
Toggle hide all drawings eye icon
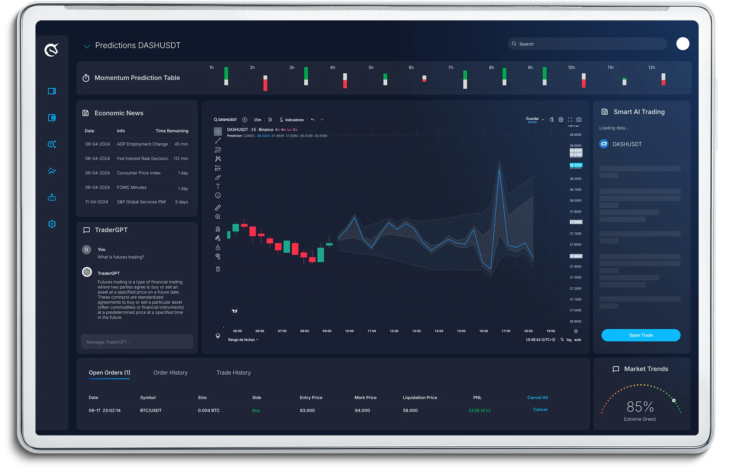pos(218,256)
